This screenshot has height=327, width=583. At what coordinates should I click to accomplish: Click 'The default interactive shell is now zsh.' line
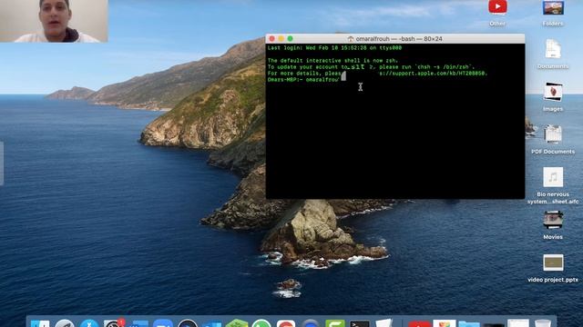(332, 61)
